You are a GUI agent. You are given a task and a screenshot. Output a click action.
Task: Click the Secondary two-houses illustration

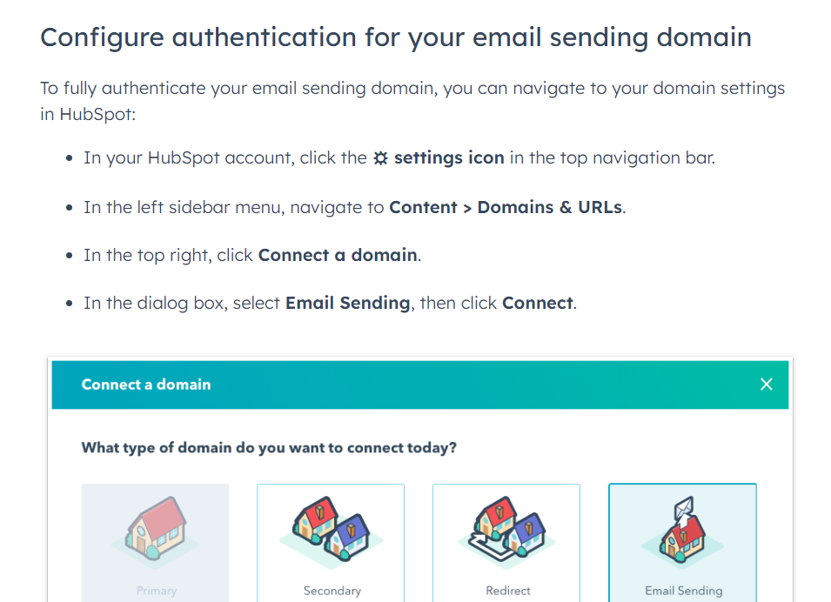point(331,529)
